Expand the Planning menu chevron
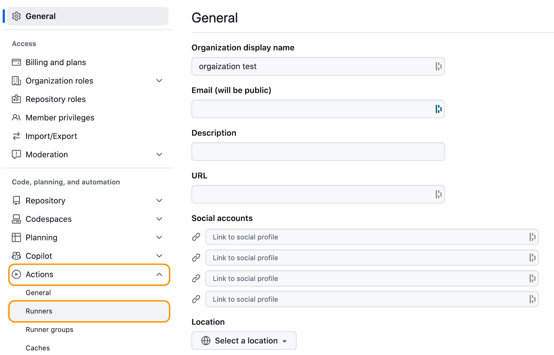Image resolution: width=554 pixels, height=355 pixels. [x=159, y=238]
